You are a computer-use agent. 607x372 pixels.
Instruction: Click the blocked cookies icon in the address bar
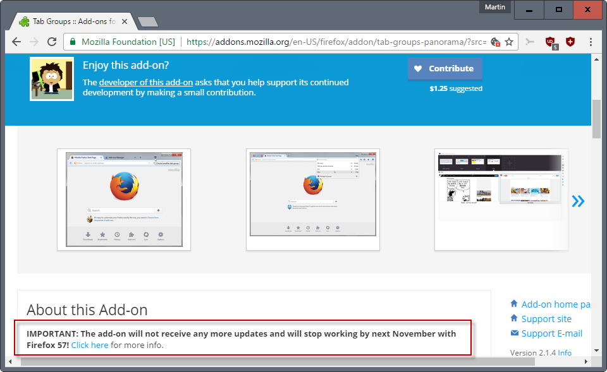(x=495, y=42)
